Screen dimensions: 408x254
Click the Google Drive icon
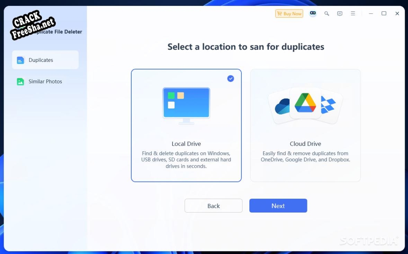[x=305, y=103]
